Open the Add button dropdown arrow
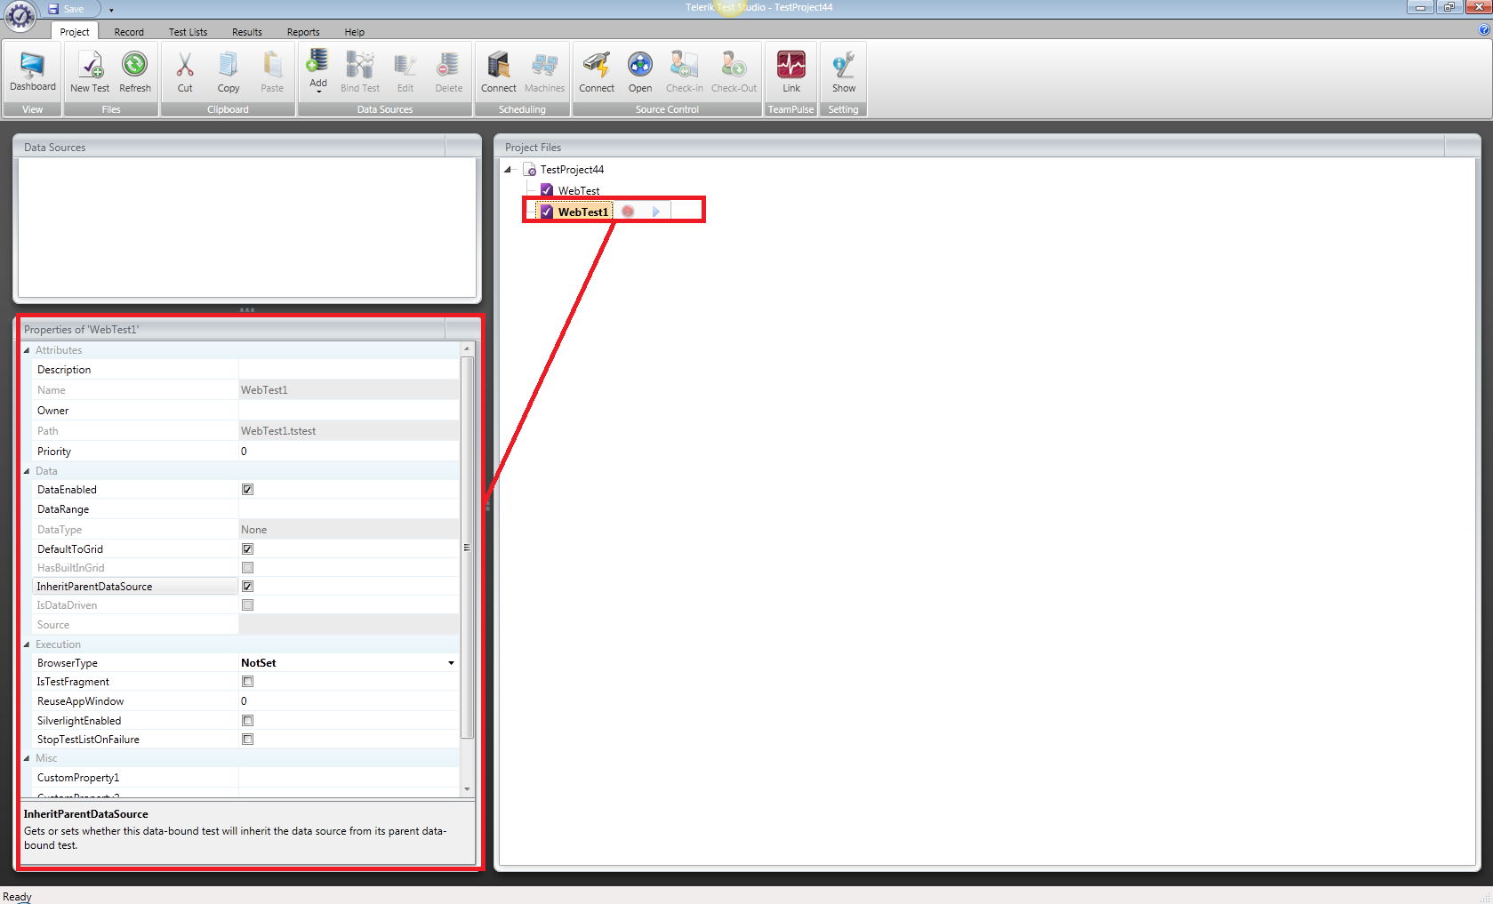 (x=318, y=91)
